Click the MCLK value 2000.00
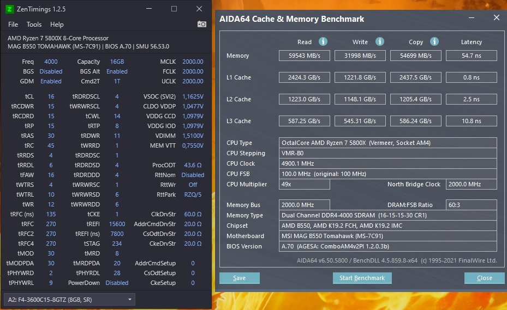Screen dimensions: 507x310 pos(193,62)
